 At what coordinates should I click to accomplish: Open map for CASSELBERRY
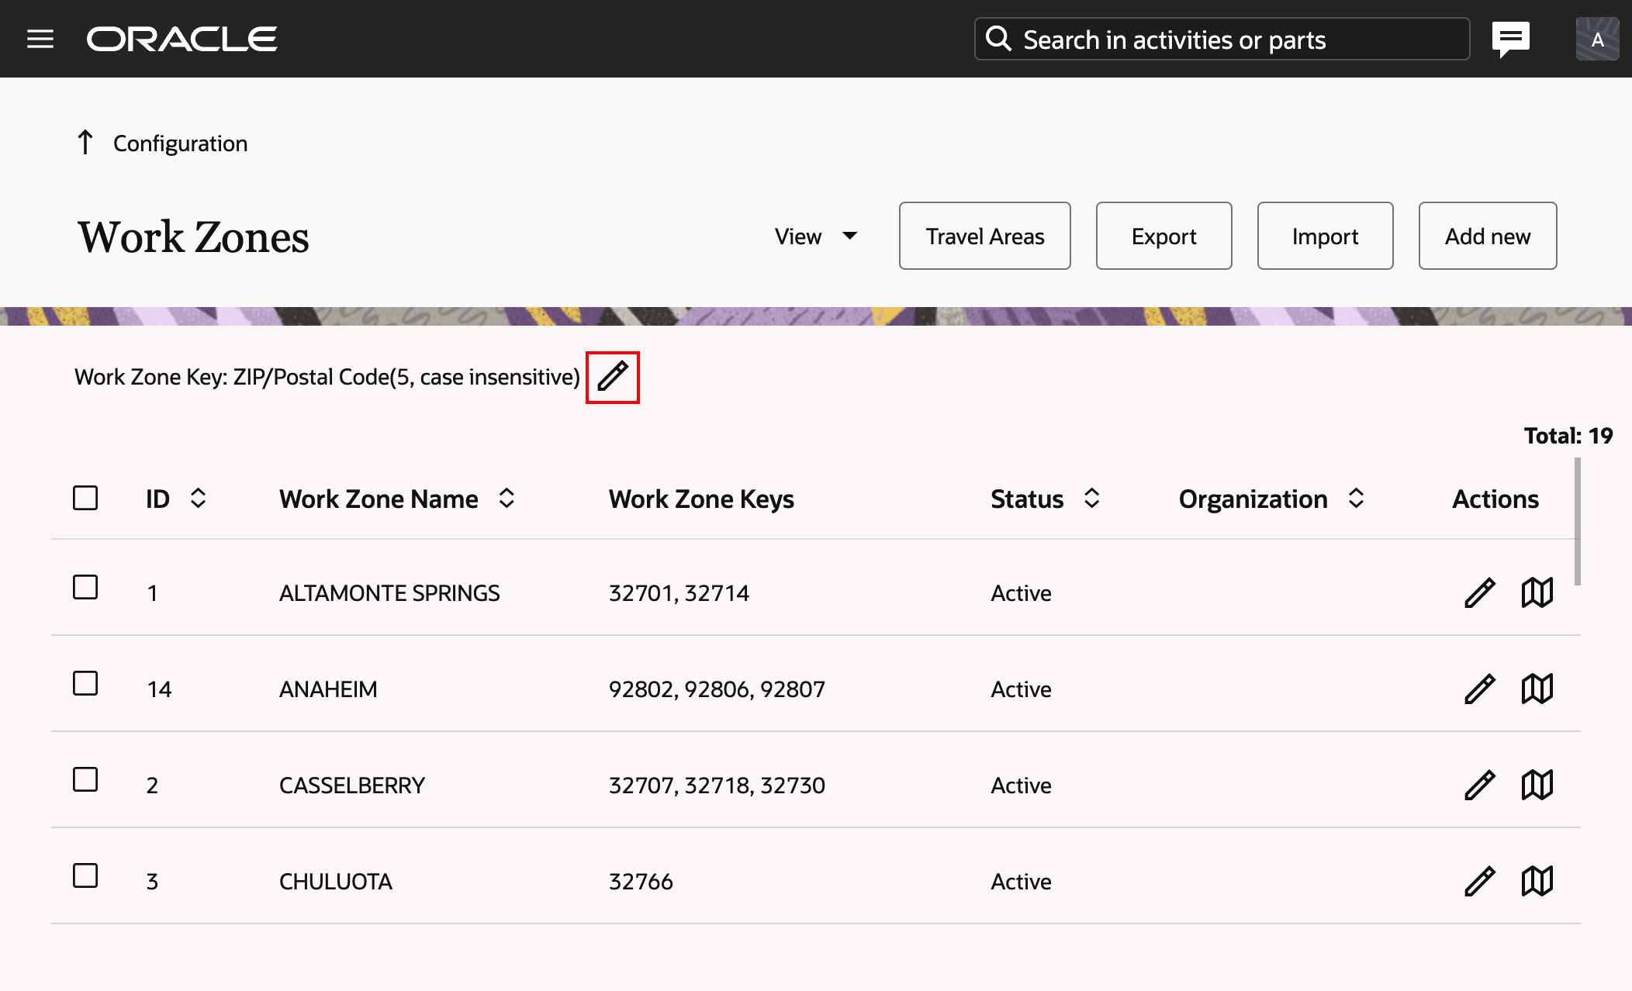pyautogui.click(x=1537, y=786)
